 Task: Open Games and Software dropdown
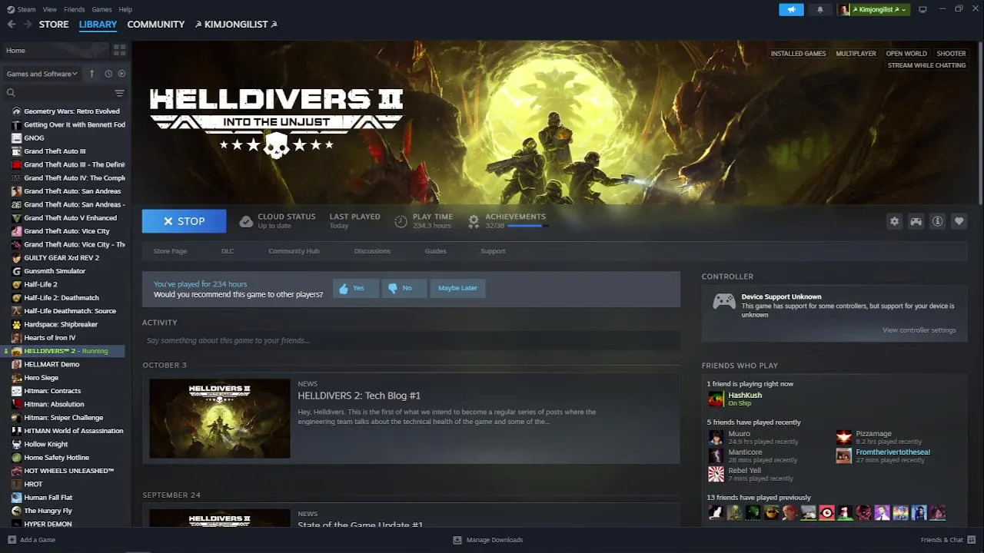click(x=42, y=74)
